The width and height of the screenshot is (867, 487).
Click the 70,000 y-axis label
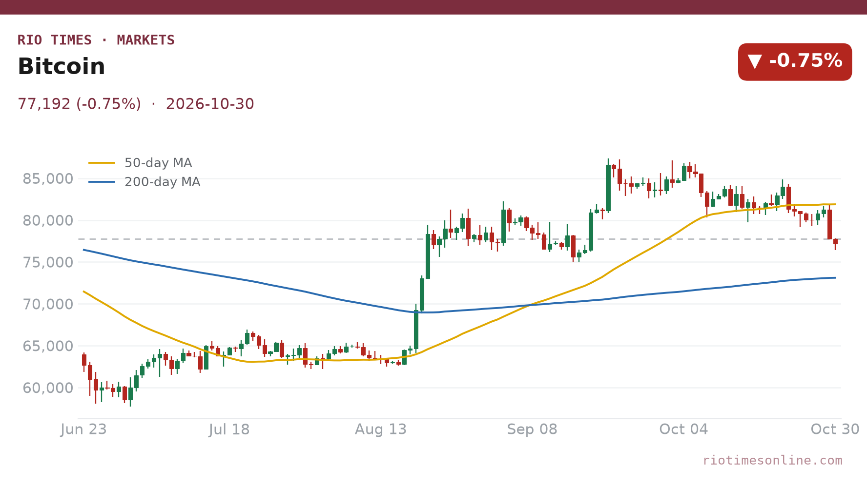point(48,304)
